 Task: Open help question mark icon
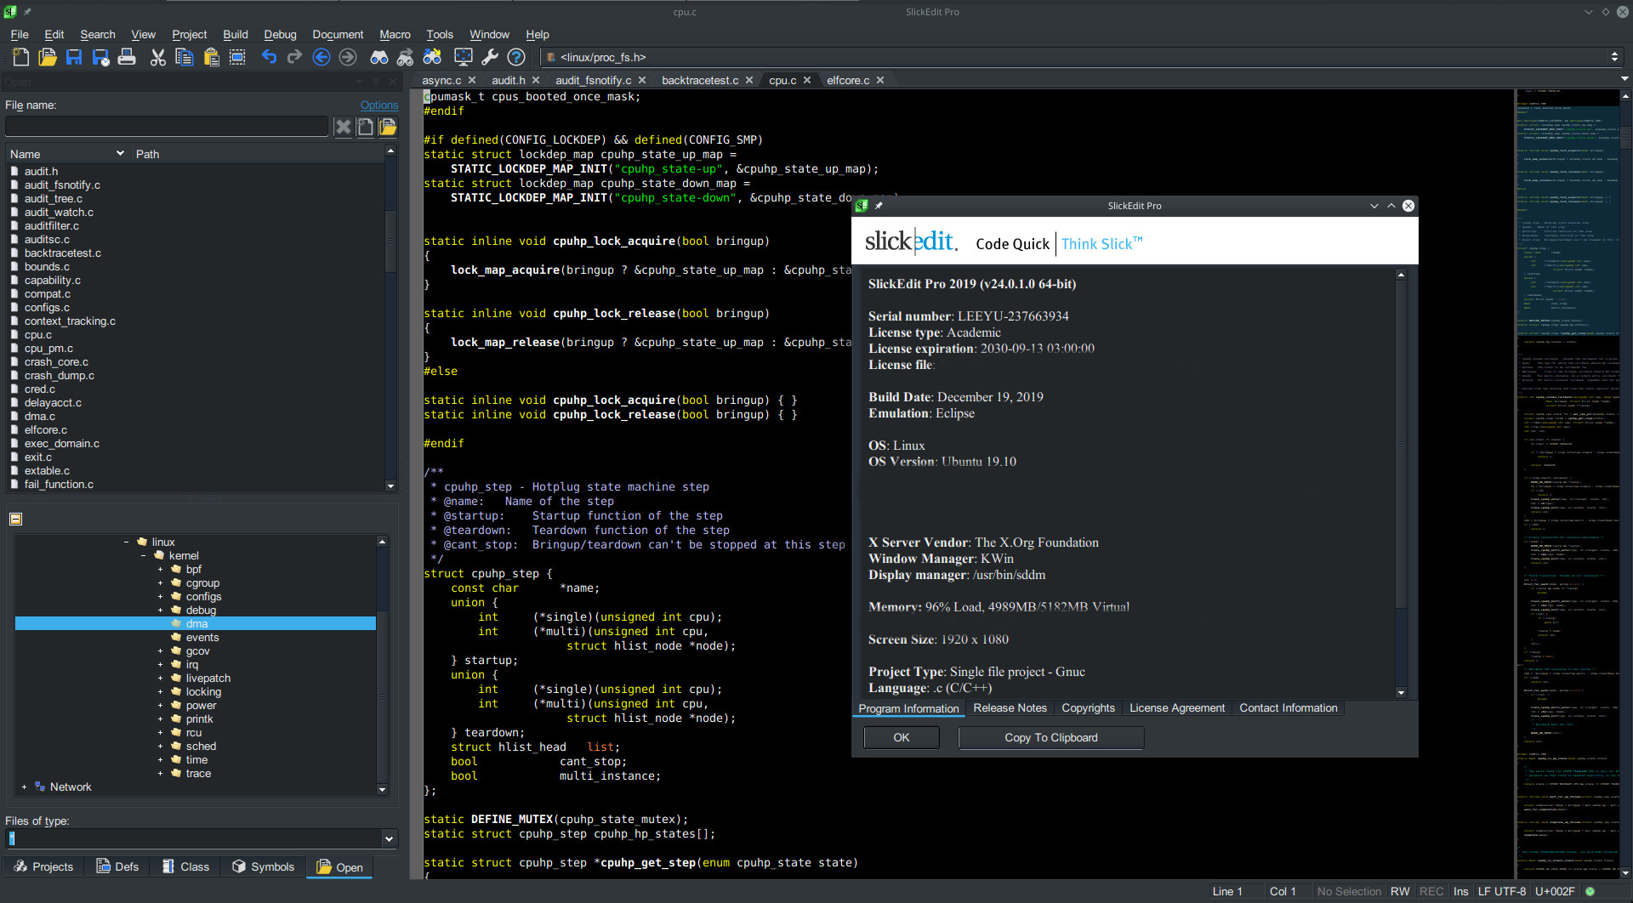point(516,57)
